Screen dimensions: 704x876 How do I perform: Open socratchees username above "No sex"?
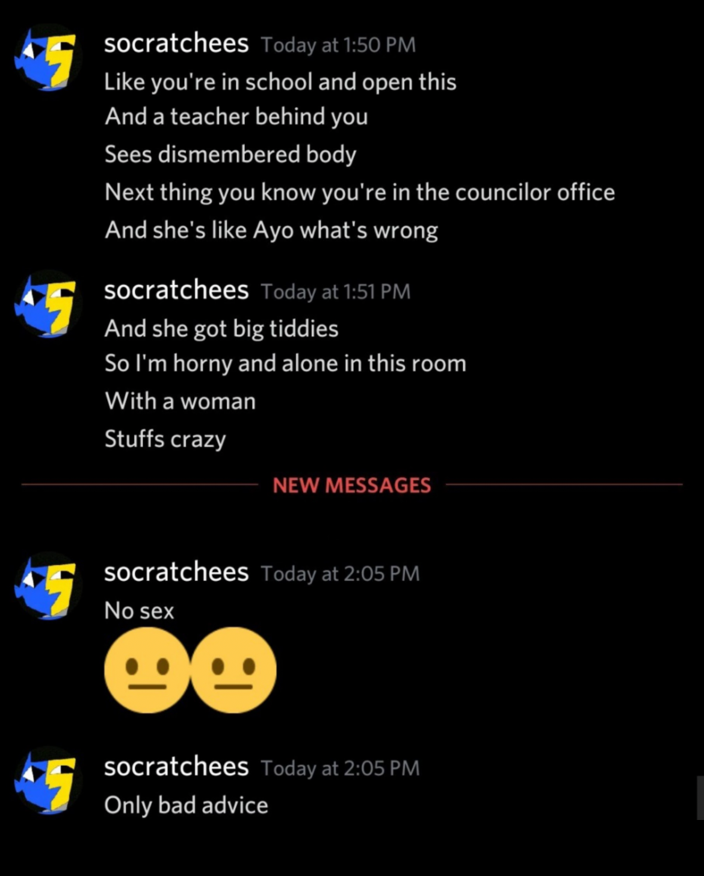pos(176,572)
